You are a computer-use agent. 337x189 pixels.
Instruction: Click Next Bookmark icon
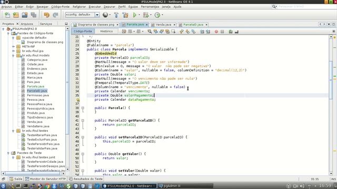point(187,31)
